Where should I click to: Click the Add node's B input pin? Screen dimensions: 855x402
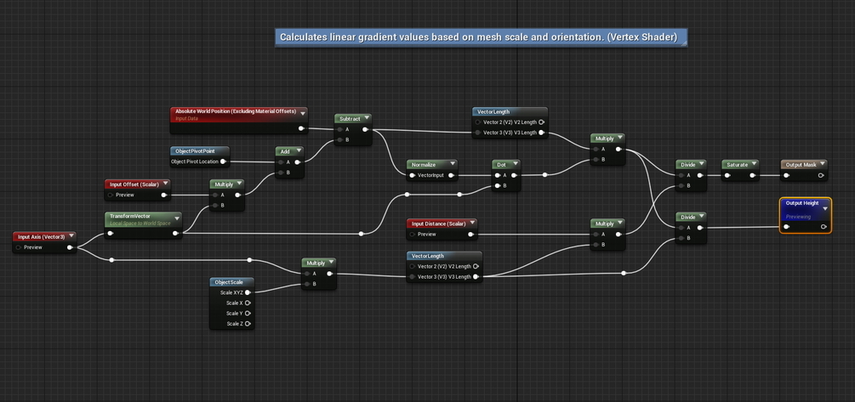click(x=280, y=173)
